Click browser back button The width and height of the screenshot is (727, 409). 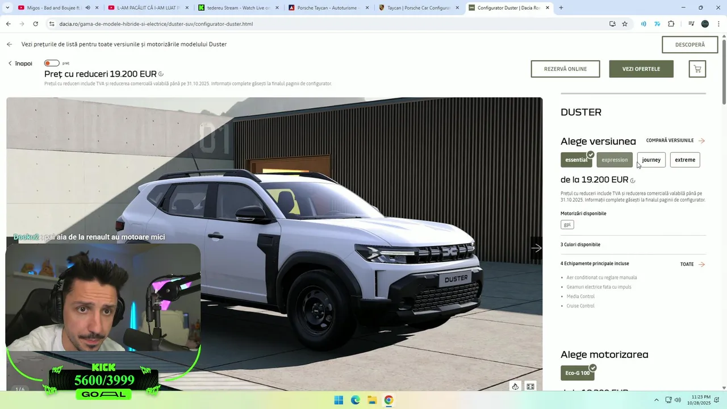tap(8, 24)
